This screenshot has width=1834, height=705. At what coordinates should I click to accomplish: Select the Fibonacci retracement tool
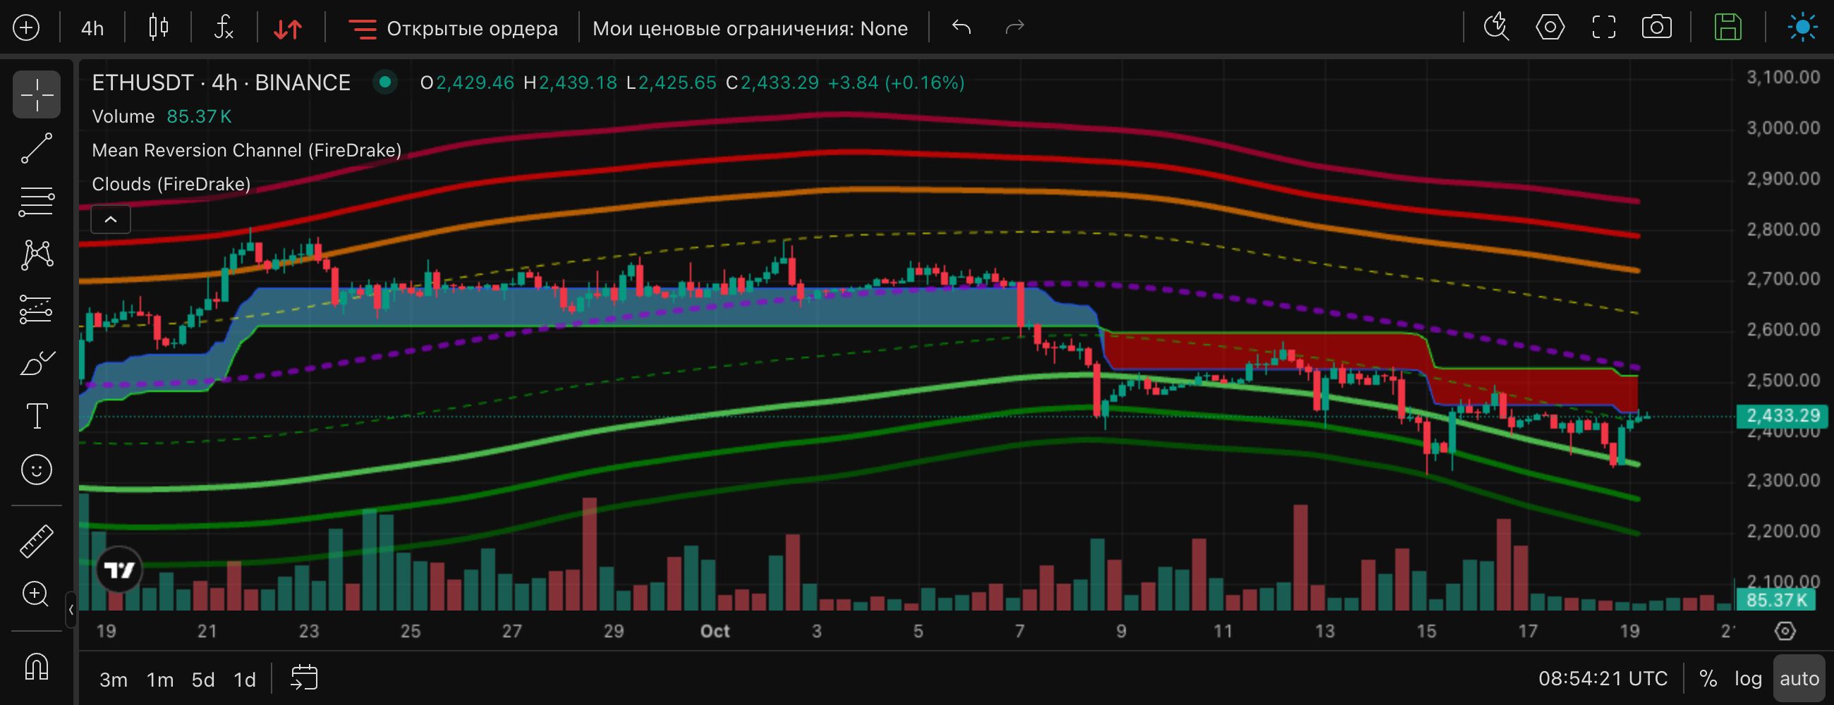pyautogui.click(x=36, y=202)
